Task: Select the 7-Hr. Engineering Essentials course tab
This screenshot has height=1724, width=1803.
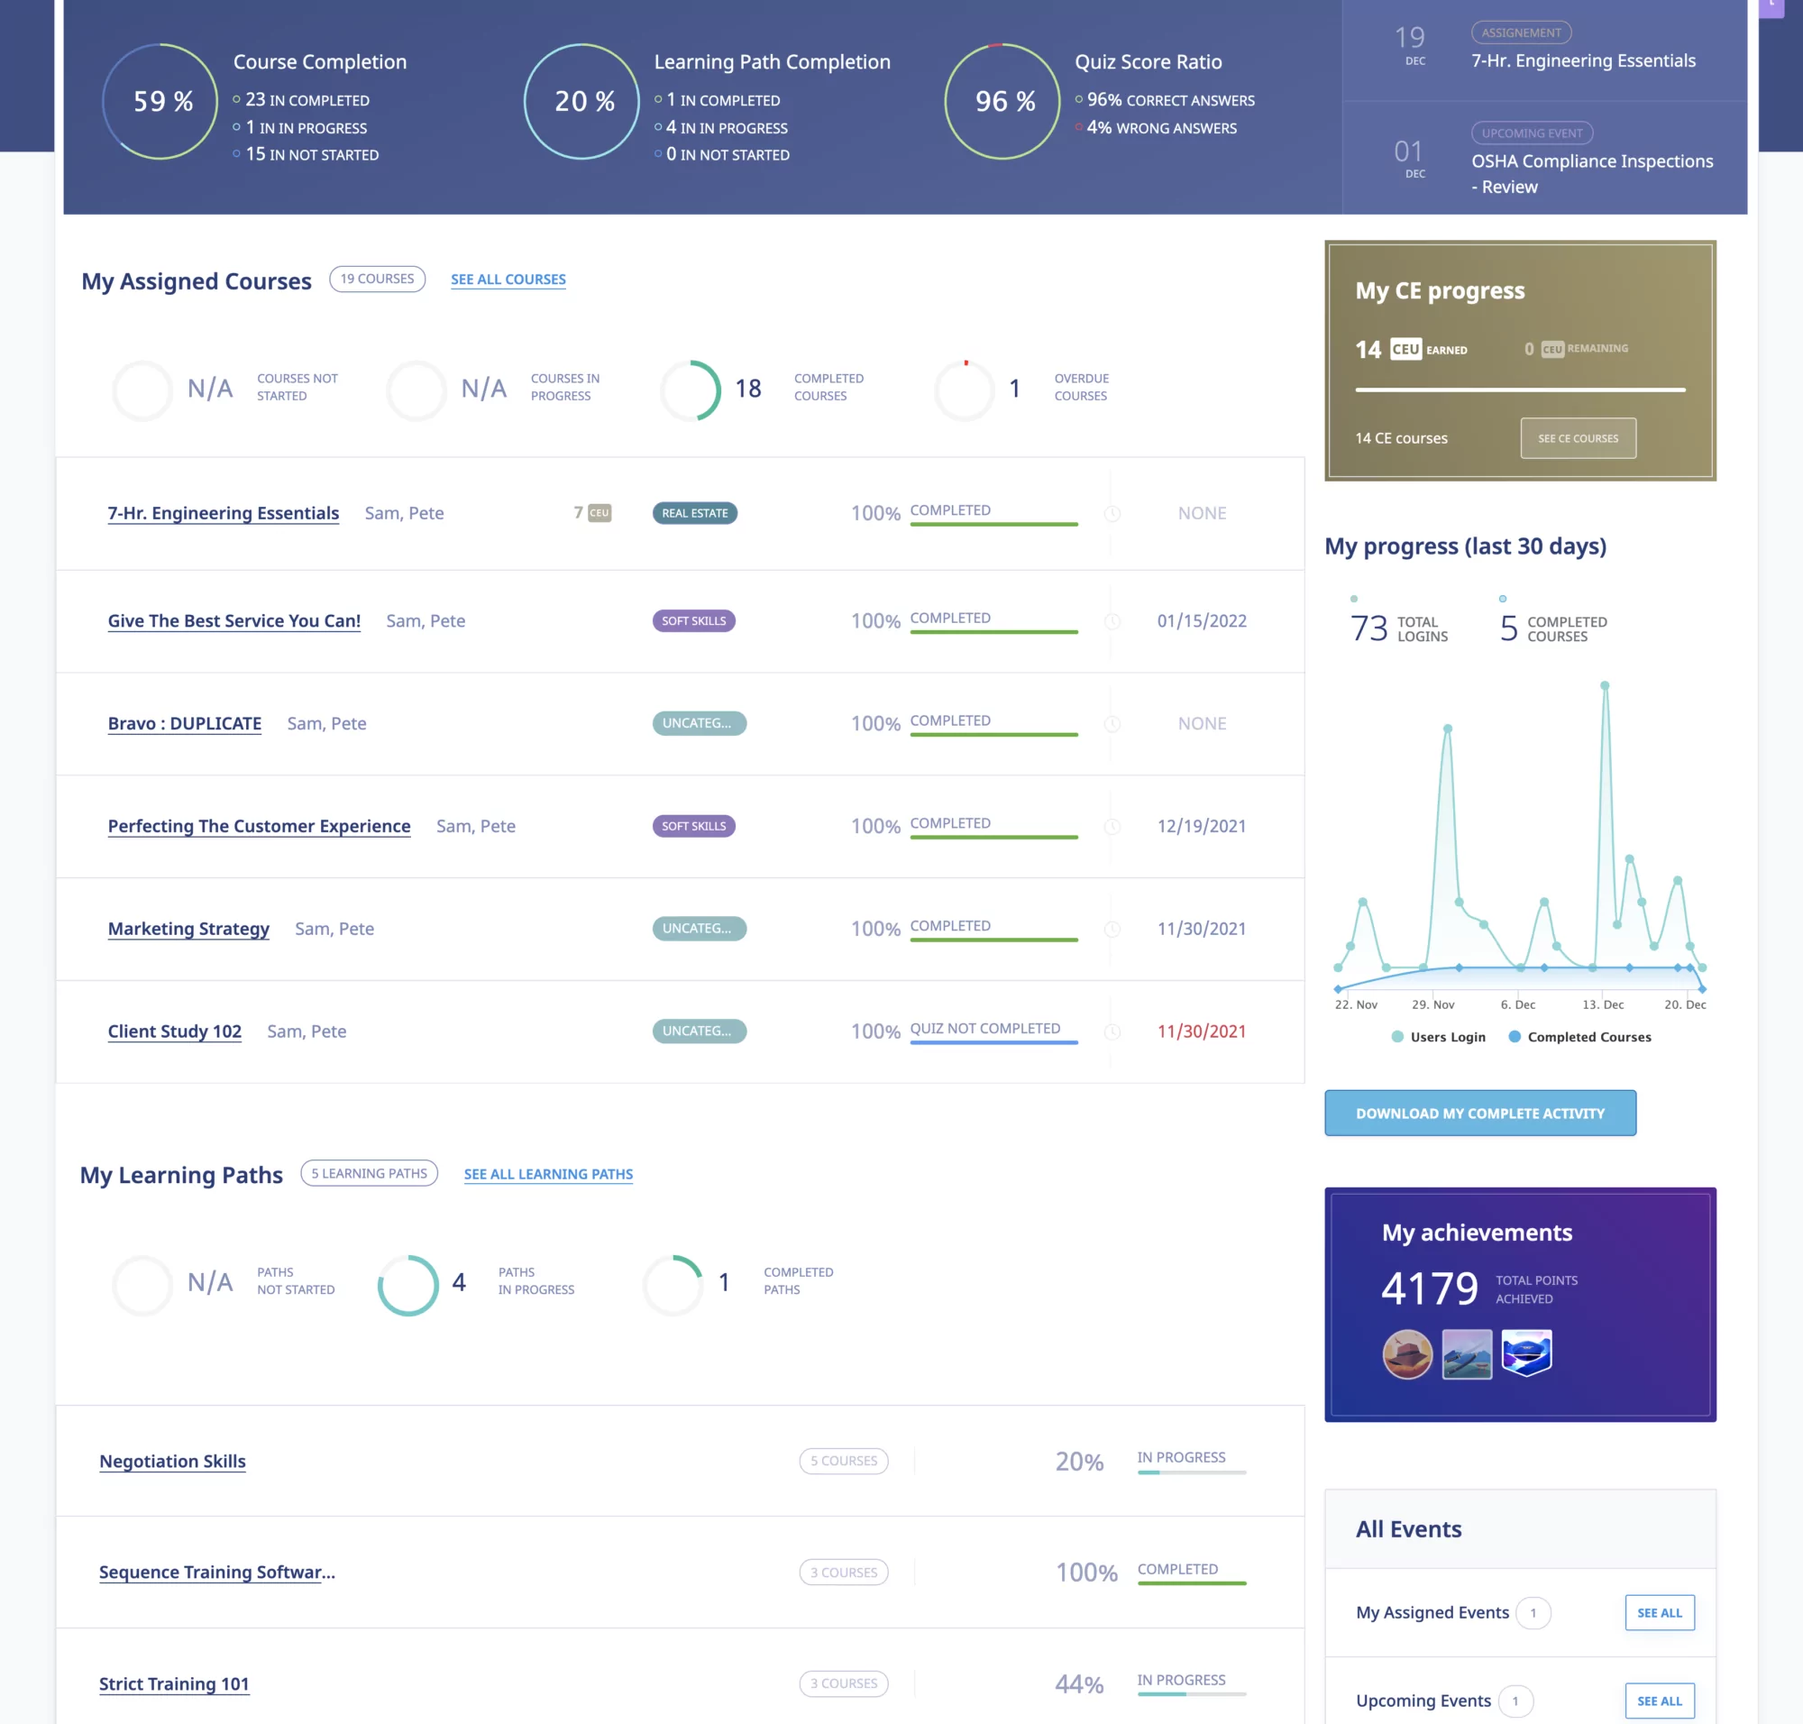Action: click(224, 513)
